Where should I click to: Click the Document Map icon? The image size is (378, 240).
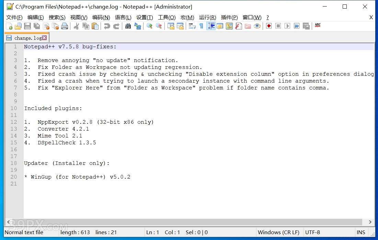coord(229,26)
